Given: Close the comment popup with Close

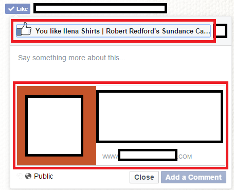Looking at the screenshot, I should pos(144,177).
